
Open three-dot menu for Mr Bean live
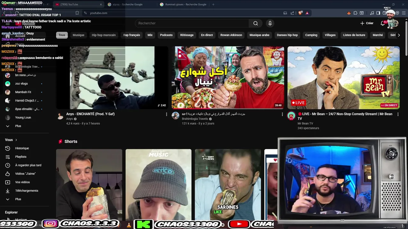(x=398, y=114)
